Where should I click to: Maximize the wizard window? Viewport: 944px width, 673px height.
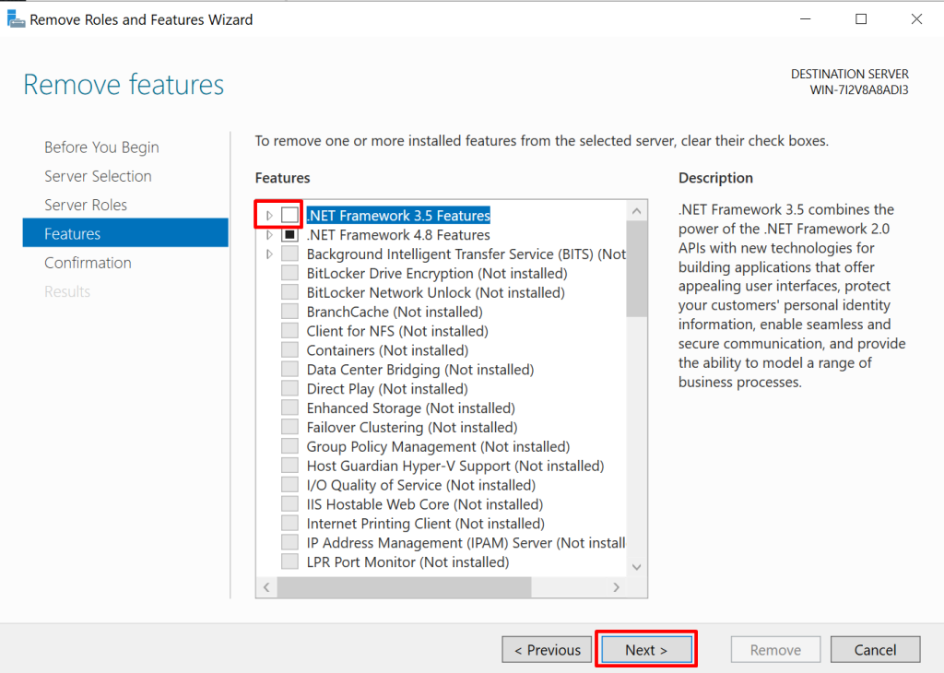(x=861, y=19)
